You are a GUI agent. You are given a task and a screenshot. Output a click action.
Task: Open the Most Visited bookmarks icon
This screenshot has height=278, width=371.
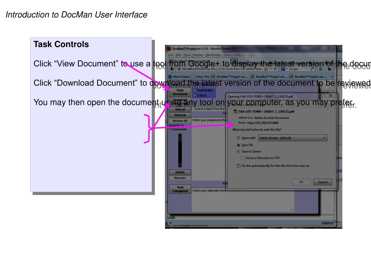[x=170, y=76]
